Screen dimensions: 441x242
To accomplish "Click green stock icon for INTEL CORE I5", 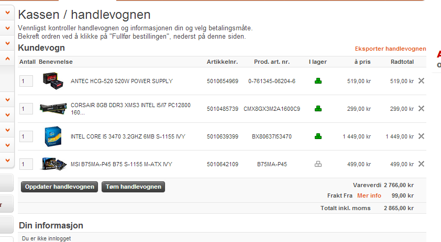I will point(318,136).
